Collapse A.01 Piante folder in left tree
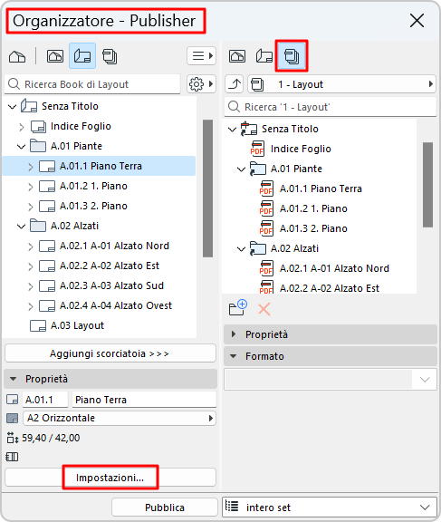 [x=22, y=147]
